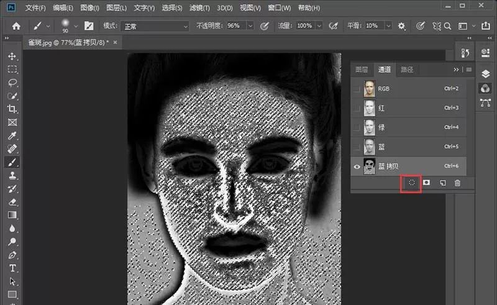Image resolution: width=497 pixels, height=305 pixels.
Task: Select the Move tool
Action: 12,57
